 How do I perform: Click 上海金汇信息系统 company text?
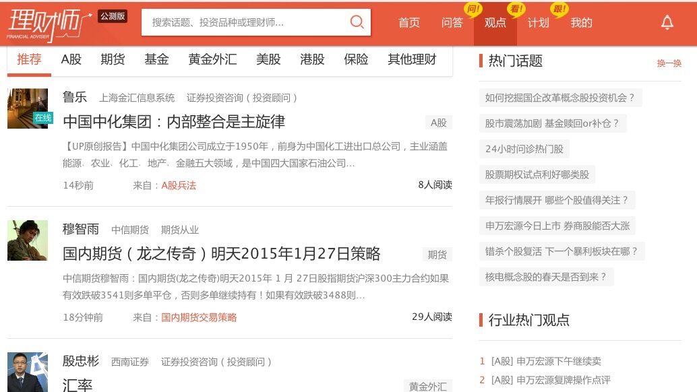click(136, 98)
